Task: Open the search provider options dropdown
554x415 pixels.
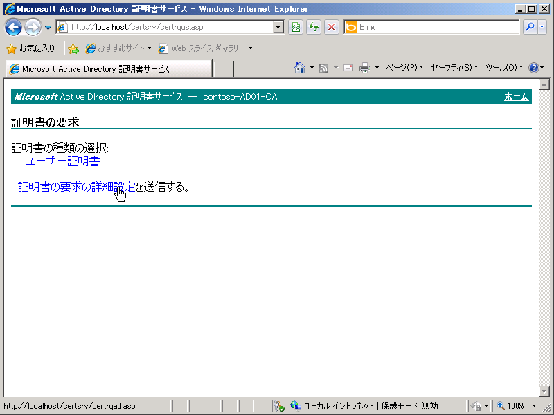Action: tap(542, 27)
